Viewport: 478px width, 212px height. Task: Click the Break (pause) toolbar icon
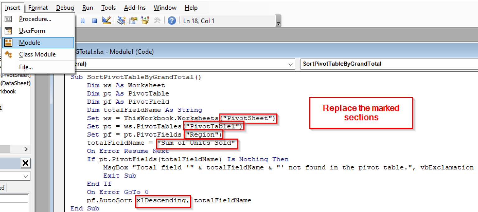(x=82, y=21)
